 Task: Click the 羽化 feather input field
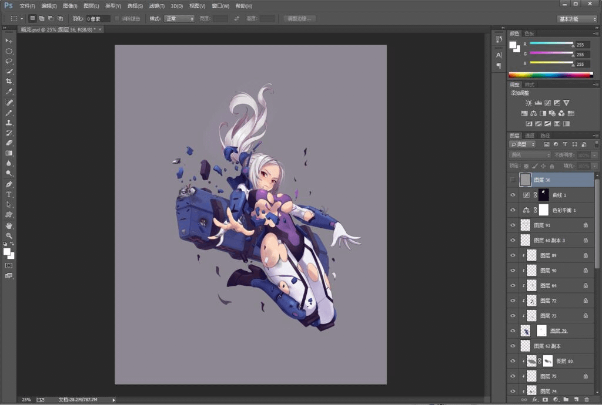[x=98, y=19]
